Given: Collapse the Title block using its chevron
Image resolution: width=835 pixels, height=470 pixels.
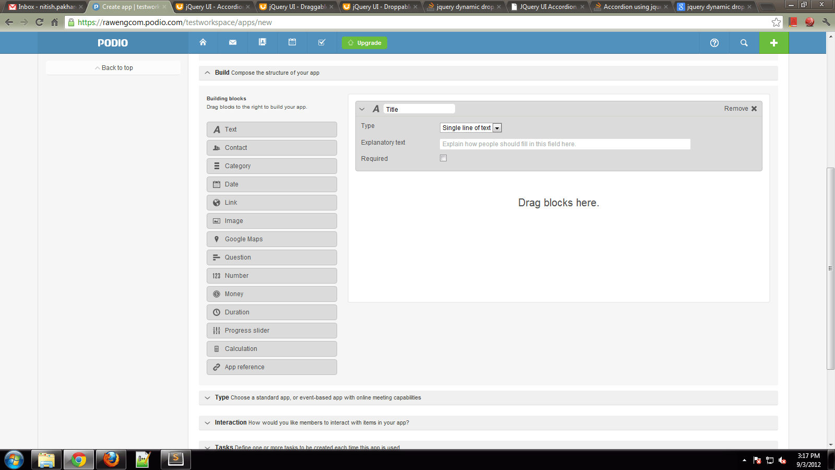Looking at the screenshot, I should coord(362,109).
